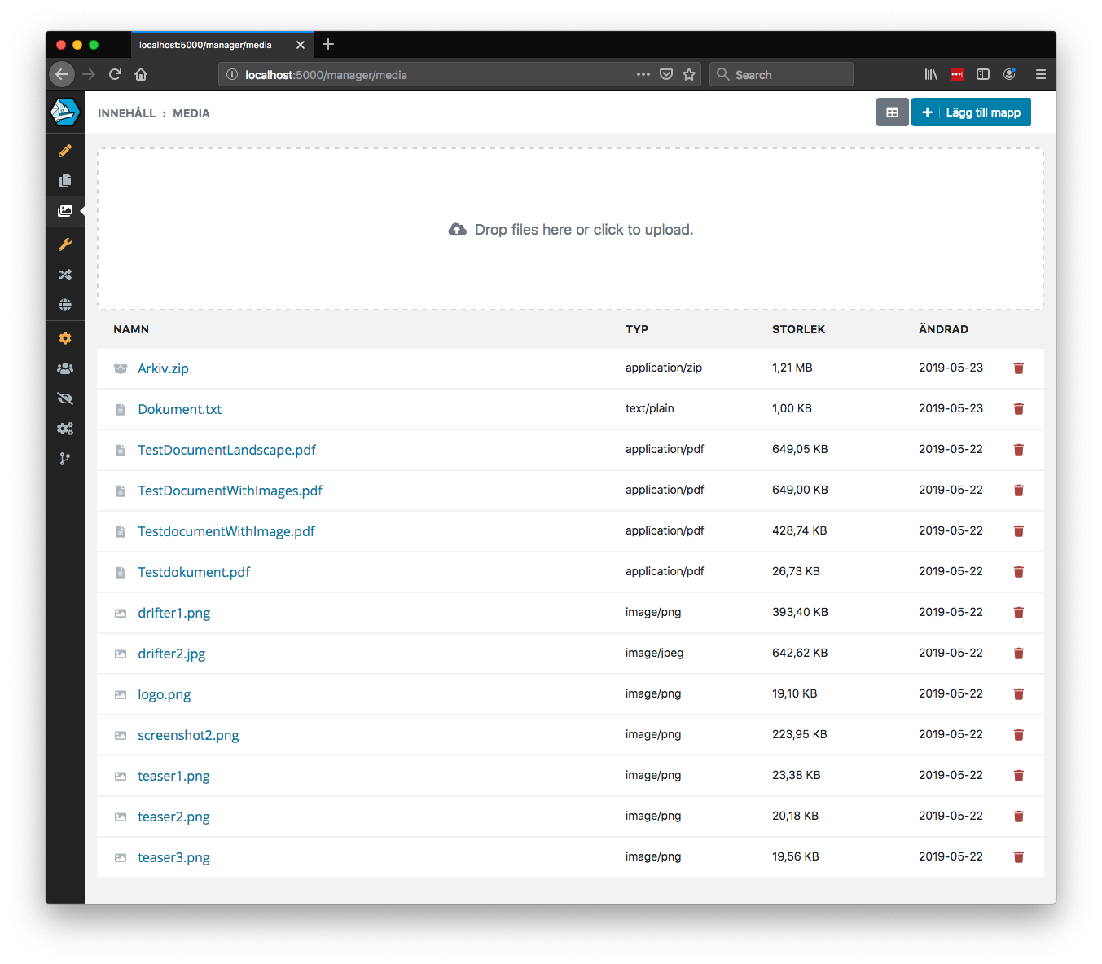Select the media images icon in sidebar

65,211
